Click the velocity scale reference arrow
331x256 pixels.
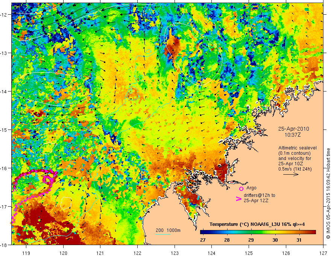(x=291, y=174)
